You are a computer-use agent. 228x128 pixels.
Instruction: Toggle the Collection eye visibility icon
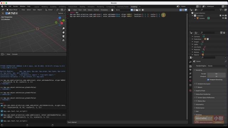click(x=223, y=16)
